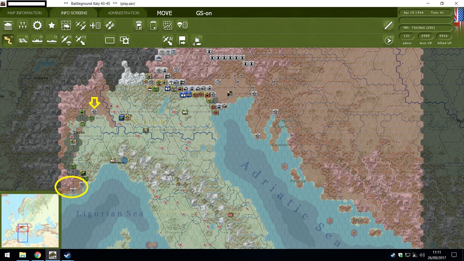Click the Pasman label on map
The width and height of the screenshot is (464, 261).
298,181
